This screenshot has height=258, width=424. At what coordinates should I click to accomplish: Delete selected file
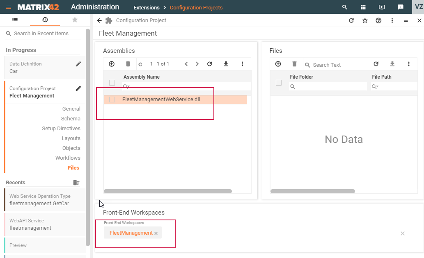[294, 64]
